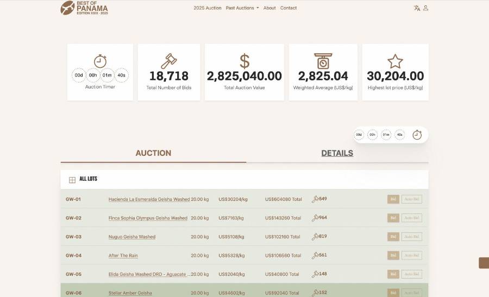489x297 pixels.
Task: Open Hacienda La Esmeralda Geisha Washed lot
Action: click(x=149, y=199)
